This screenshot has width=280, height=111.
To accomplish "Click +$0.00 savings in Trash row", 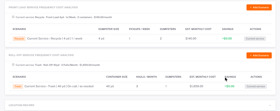I will pyautogui.click(x=229, y=86).
